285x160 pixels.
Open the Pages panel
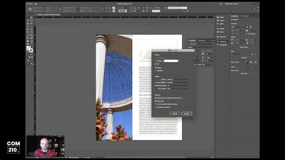coord(220,17)
